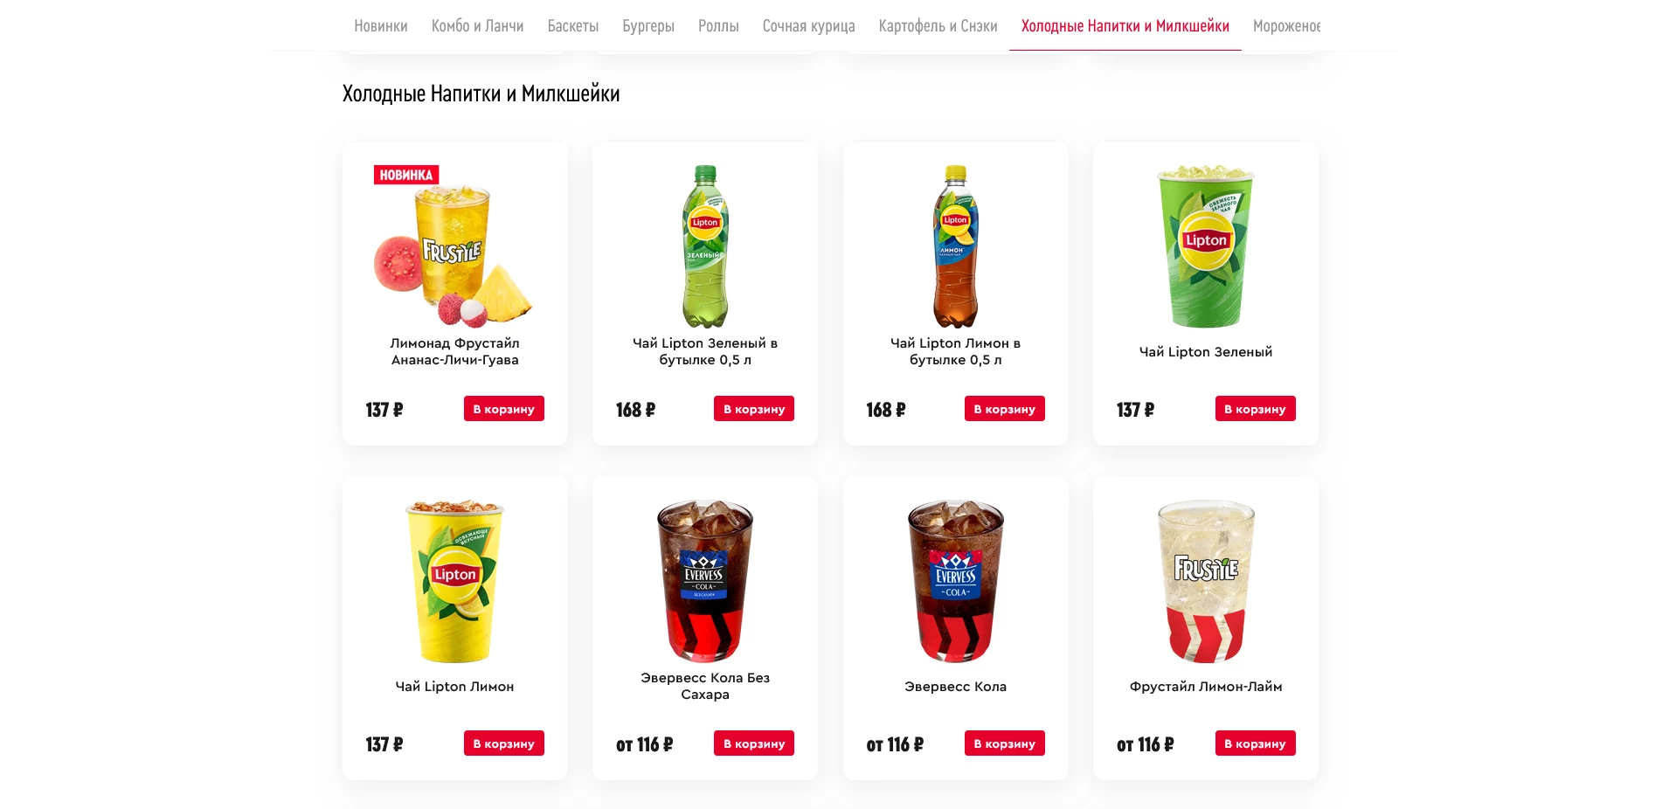Add Чай Lipton Зеленый cup to cart

(x=1256, y=409)
